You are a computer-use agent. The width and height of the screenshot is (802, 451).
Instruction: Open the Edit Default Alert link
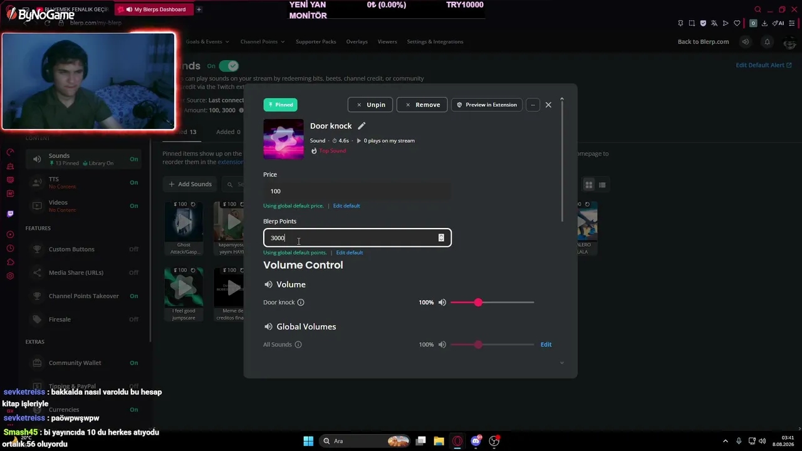click(x=763, y=65)
